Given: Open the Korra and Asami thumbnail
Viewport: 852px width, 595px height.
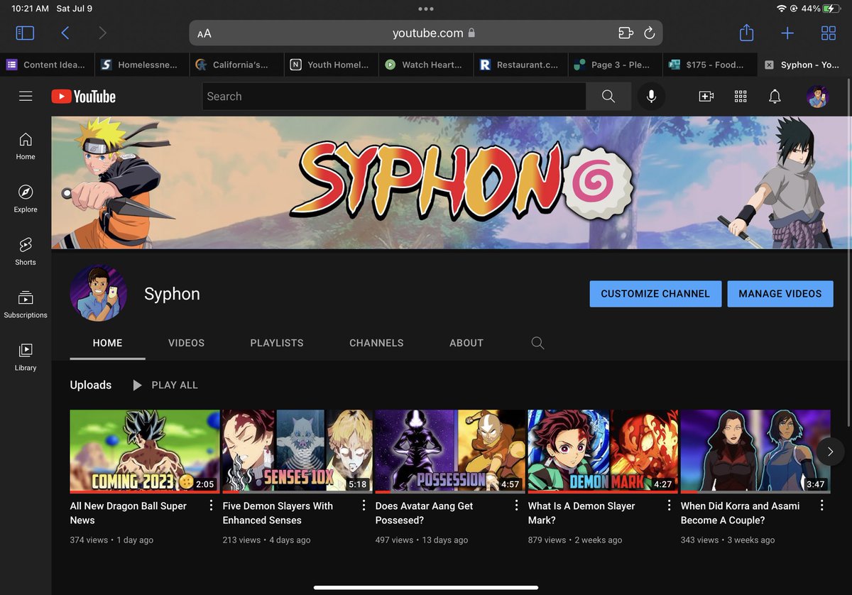Looking at the screenshot, I should (x=755, y=452).
